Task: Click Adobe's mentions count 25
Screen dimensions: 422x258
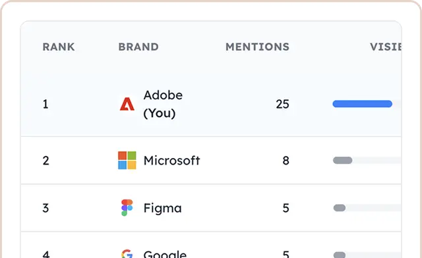Action: coord(282,104)
